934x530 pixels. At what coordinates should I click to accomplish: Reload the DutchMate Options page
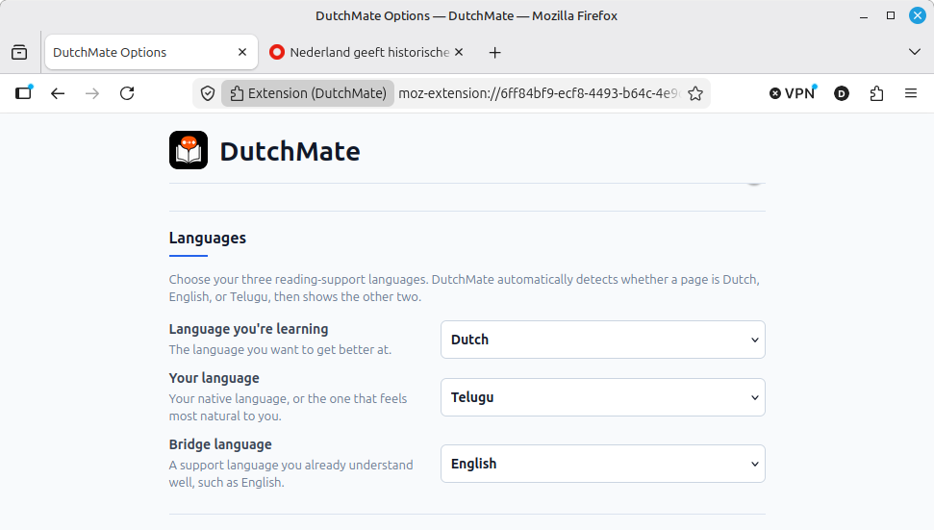point(127,93)
